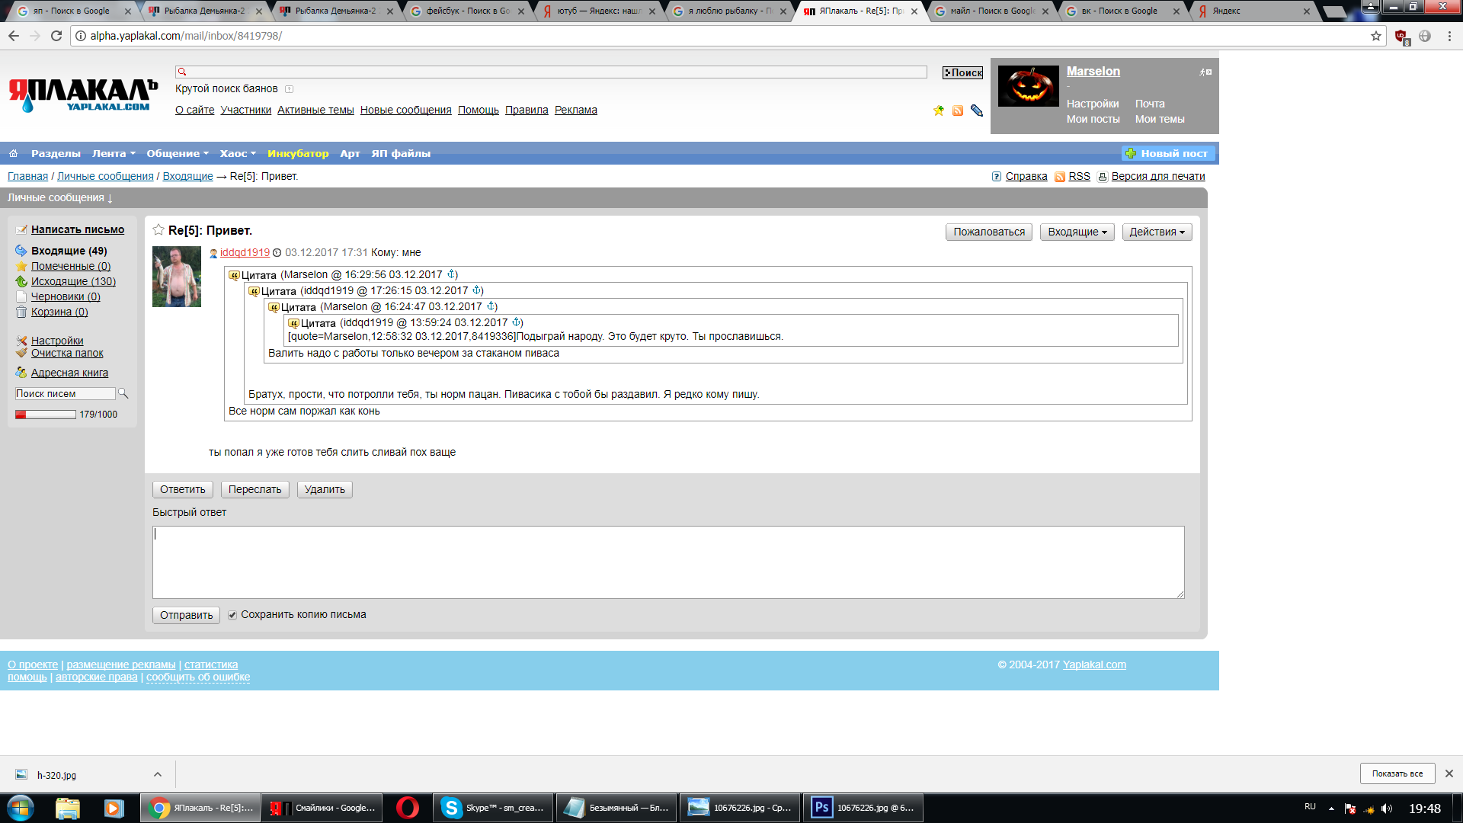Open Photoshop from the taskbar
Screen dimensions: 1463x823
[863, 808]
